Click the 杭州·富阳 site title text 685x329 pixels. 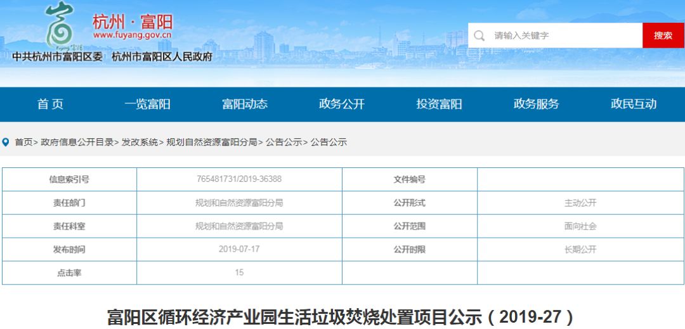coord(132,21)
